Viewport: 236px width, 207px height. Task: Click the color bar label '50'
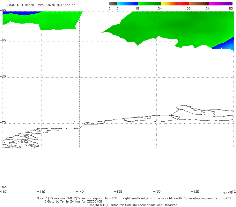(188, 8)
